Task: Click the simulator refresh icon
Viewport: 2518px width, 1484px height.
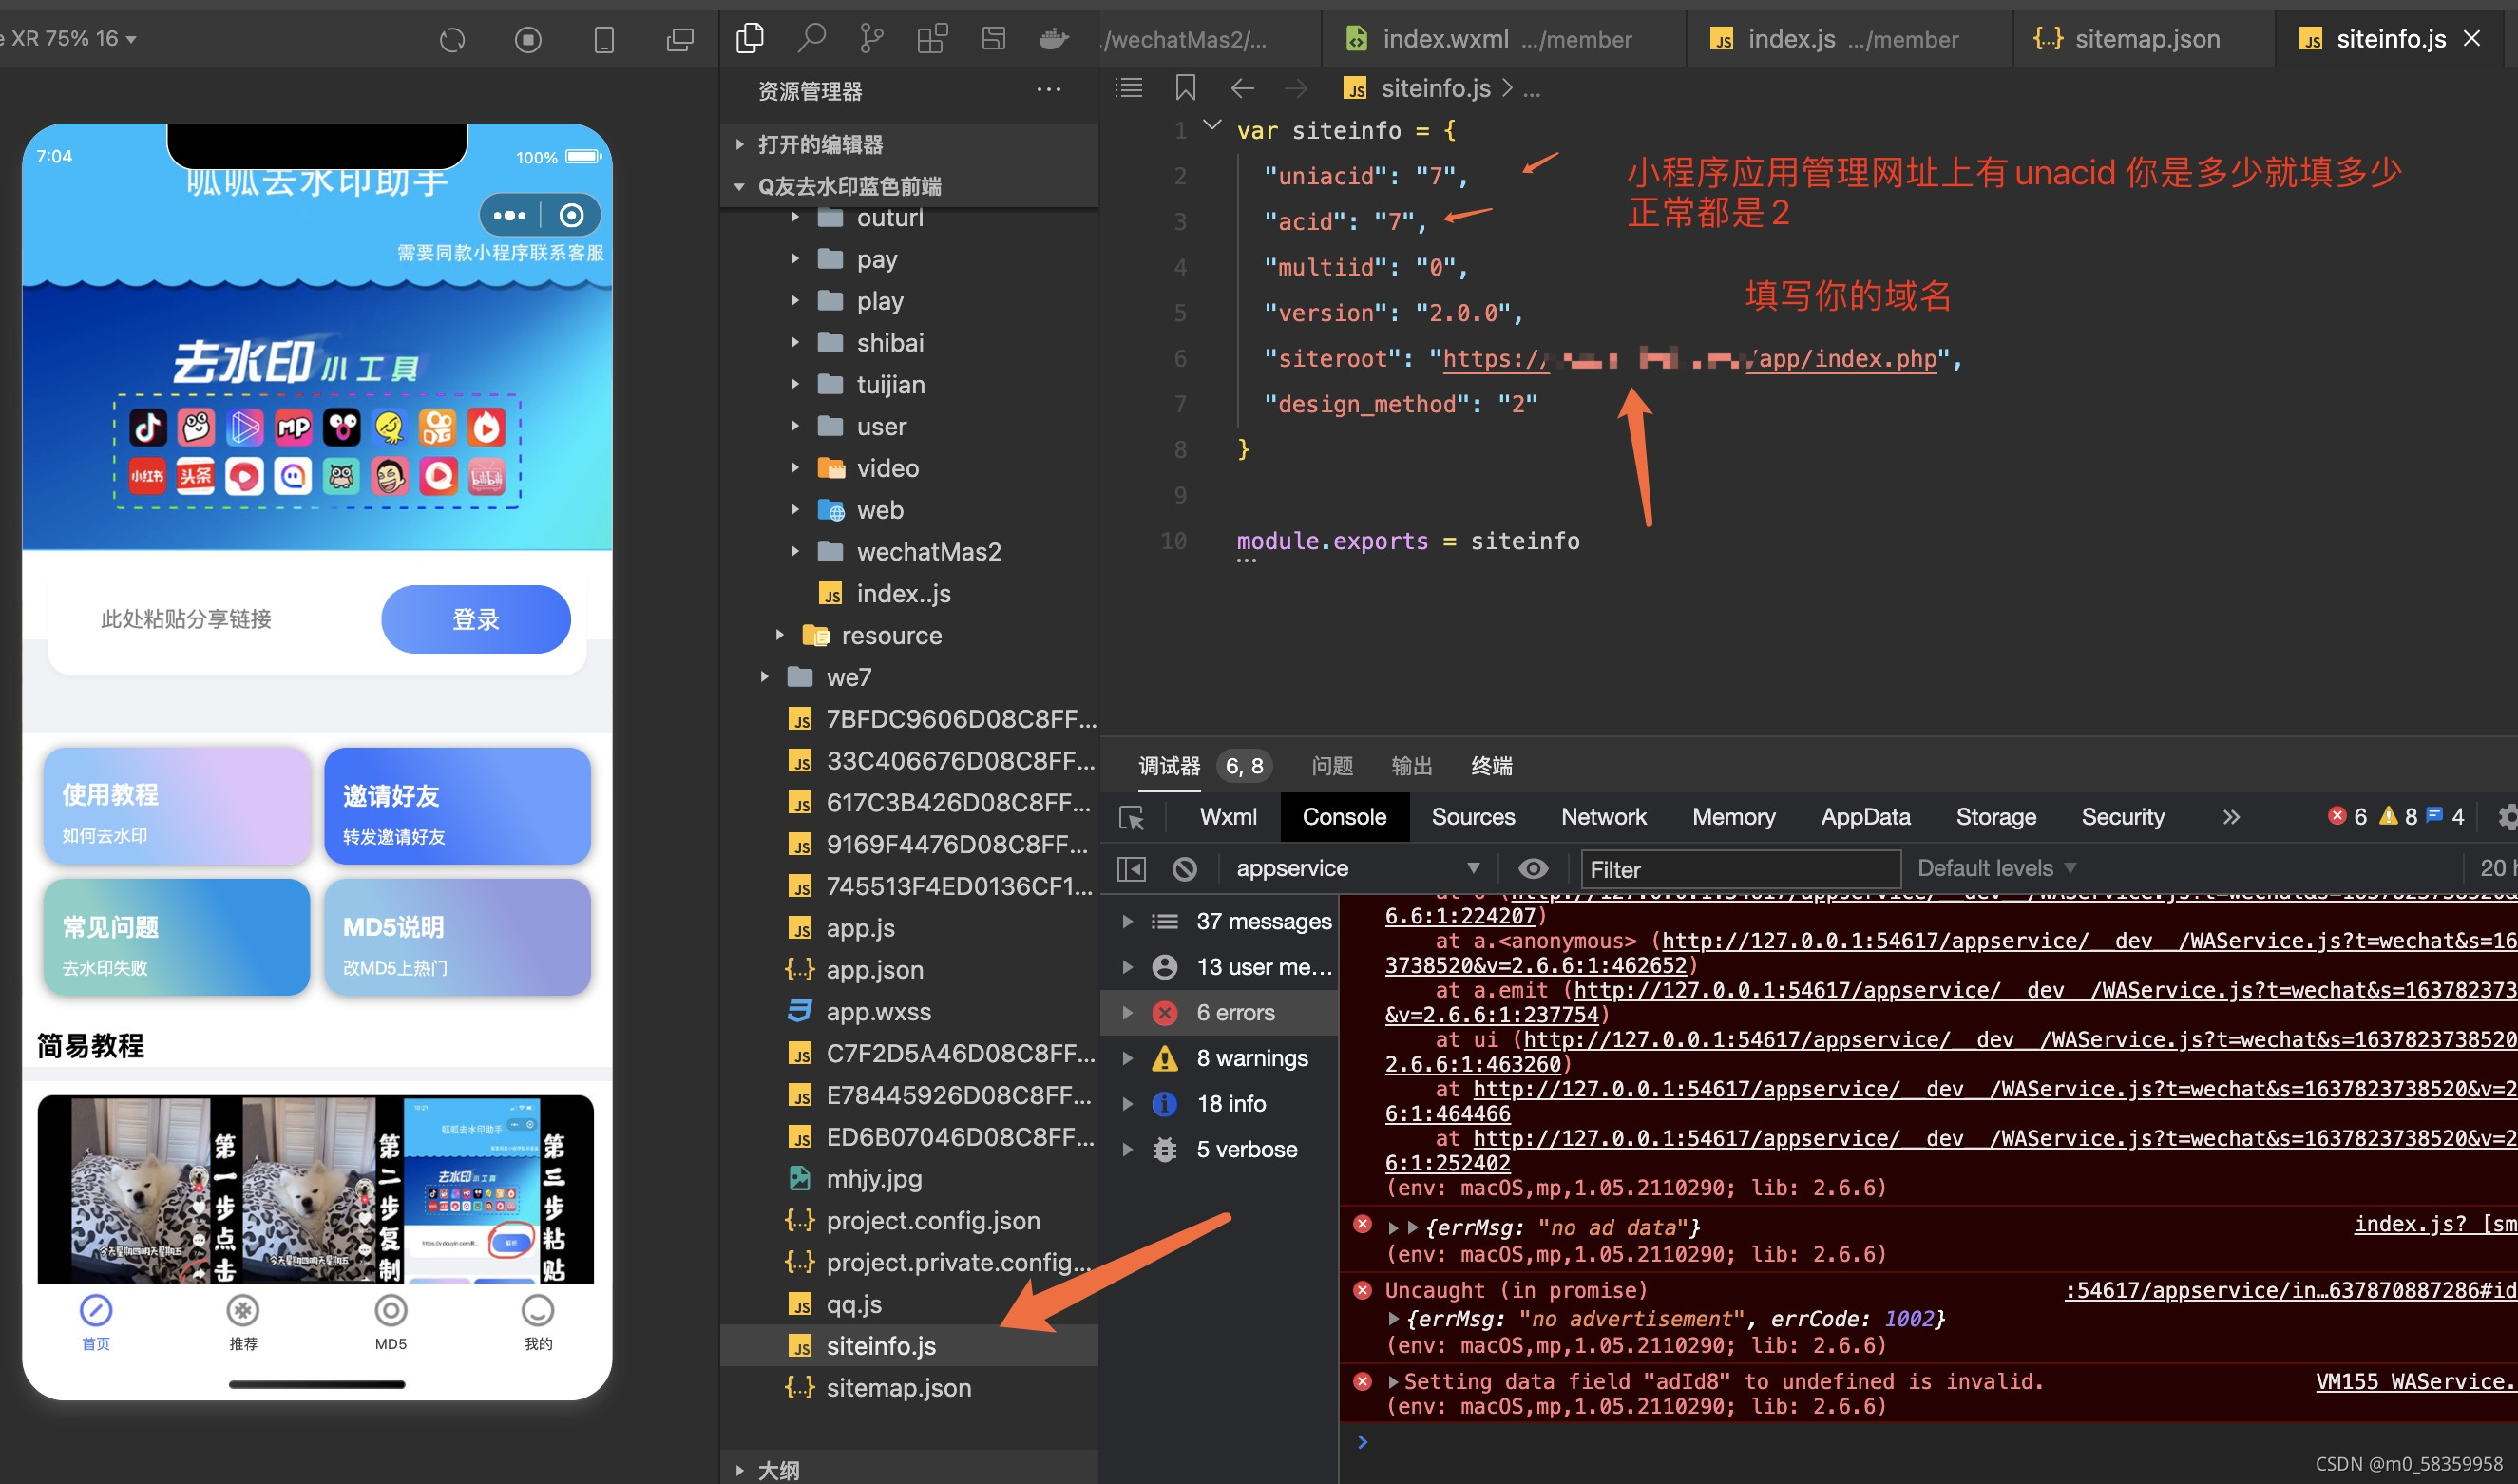Action: tap(452, 40)
